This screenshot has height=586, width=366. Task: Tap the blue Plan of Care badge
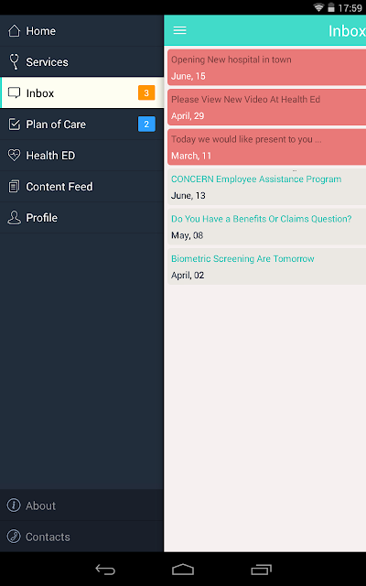tap(146, 125)
